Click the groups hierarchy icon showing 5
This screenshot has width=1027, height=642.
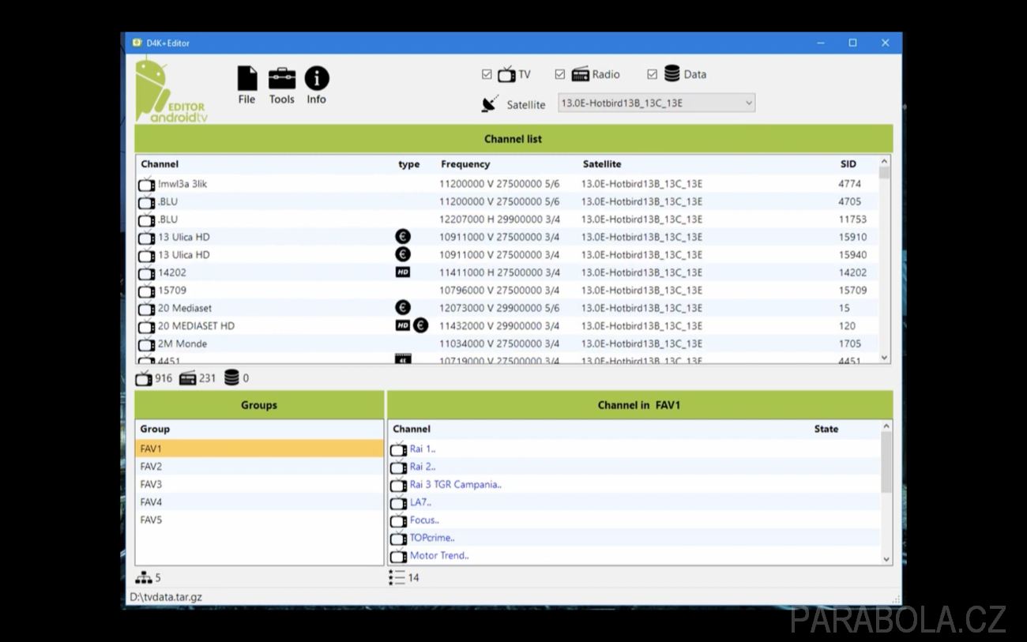click(143, 577)
